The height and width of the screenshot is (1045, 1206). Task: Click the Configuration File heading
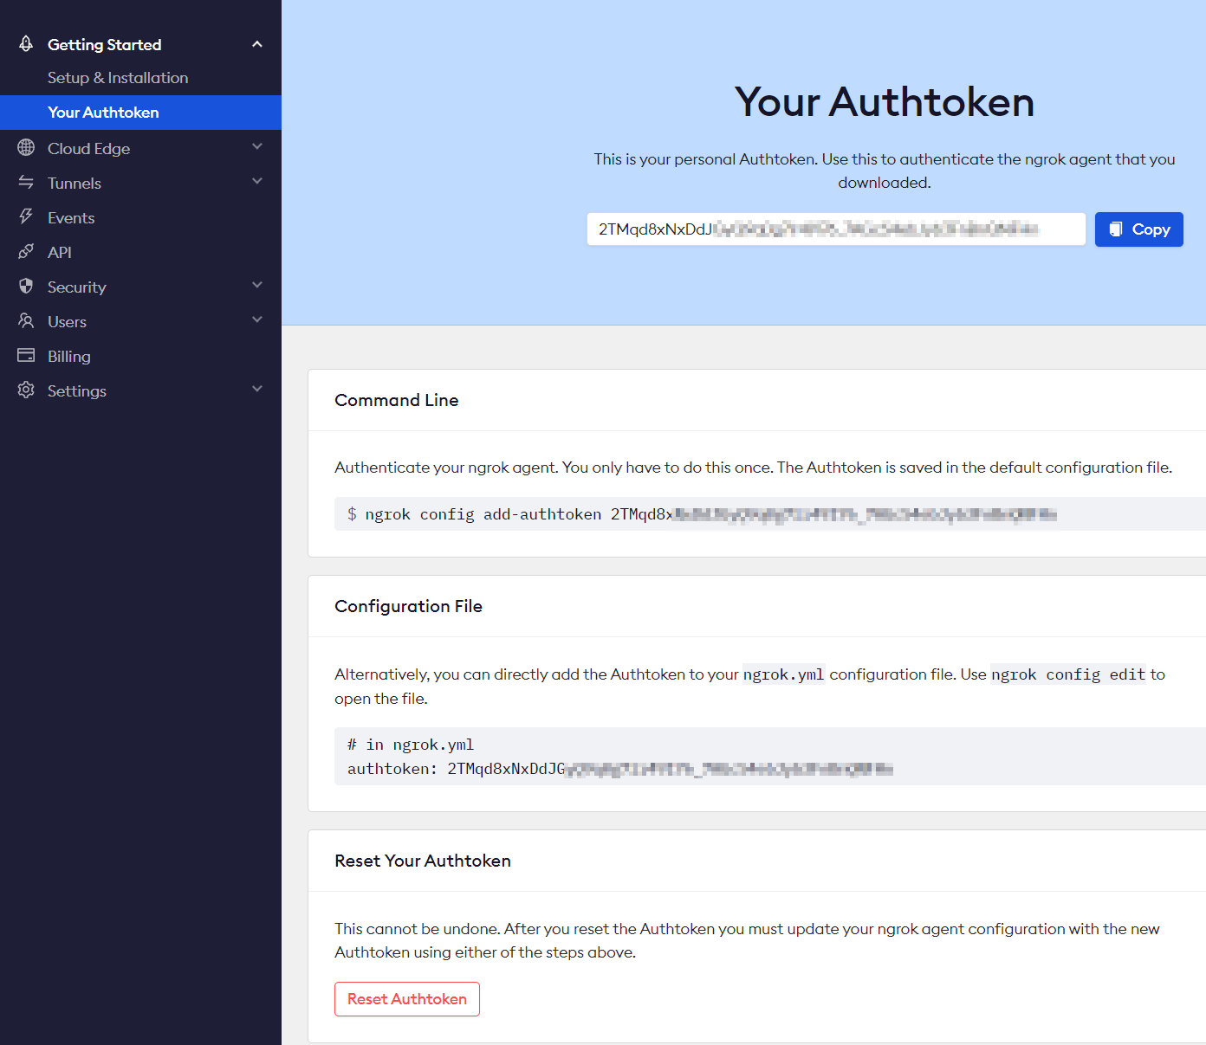(x=408, y=606)
